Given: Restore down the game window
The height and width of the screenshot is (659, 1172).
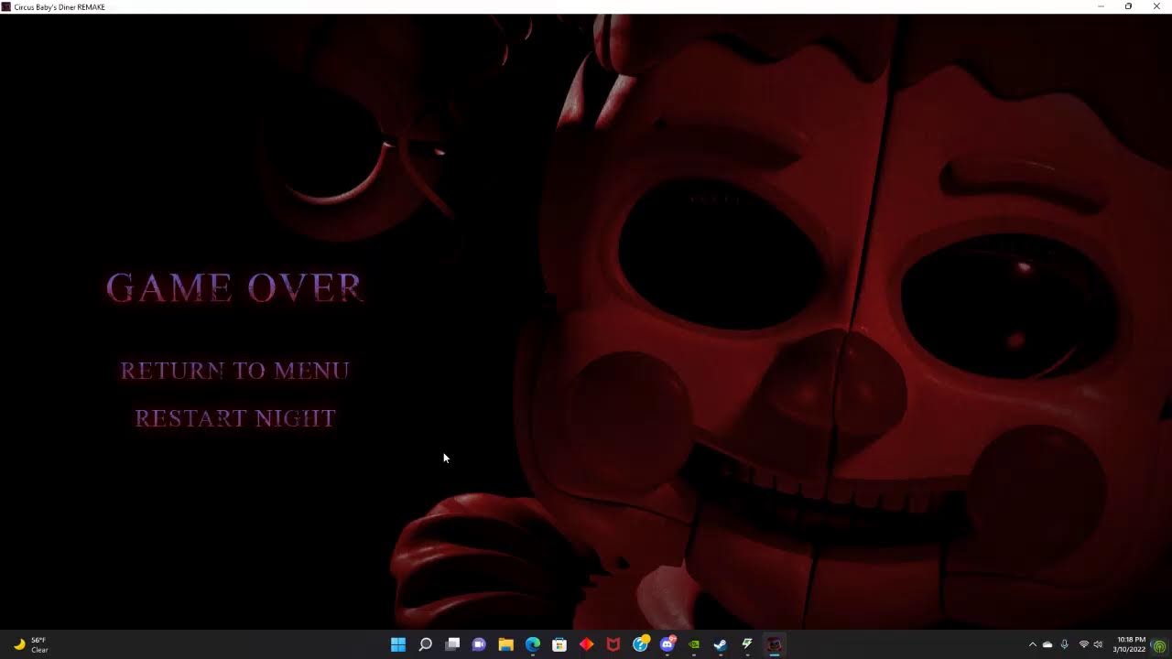Looking at the screenshot, I should [1128, 6].
